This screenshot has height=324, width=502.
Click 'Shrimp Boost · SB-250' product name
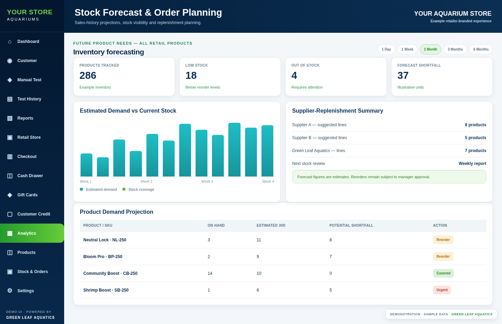(106, 290)
